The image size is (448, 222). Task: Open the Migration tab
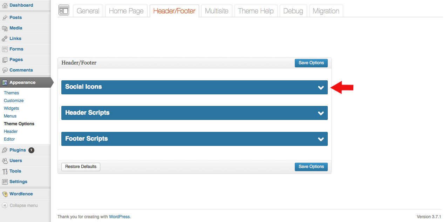click(x=326, y=11)
